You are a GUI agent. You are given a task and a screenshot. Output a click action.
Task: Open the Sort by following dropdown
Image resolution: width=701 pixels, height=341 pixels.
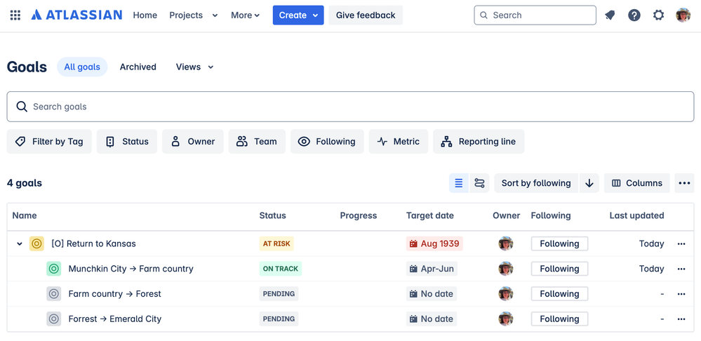pos(536,183)
